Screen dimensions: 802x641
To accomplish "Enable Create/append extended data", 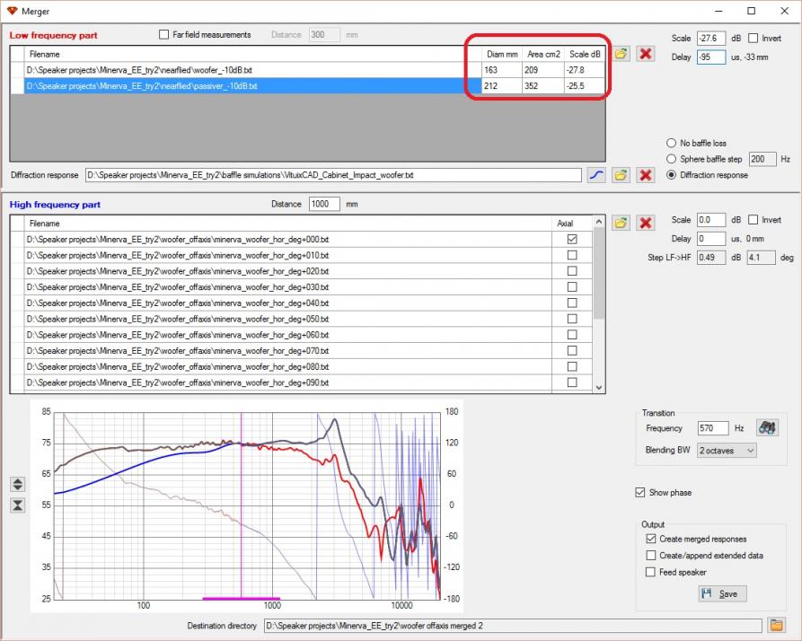I will click(650, 555).
